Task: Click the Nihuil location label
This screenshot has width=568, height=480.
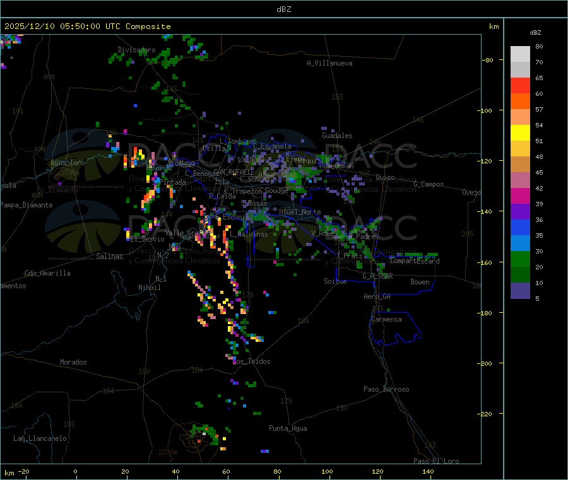Action: pyautogui.click(x=149, y=288)
